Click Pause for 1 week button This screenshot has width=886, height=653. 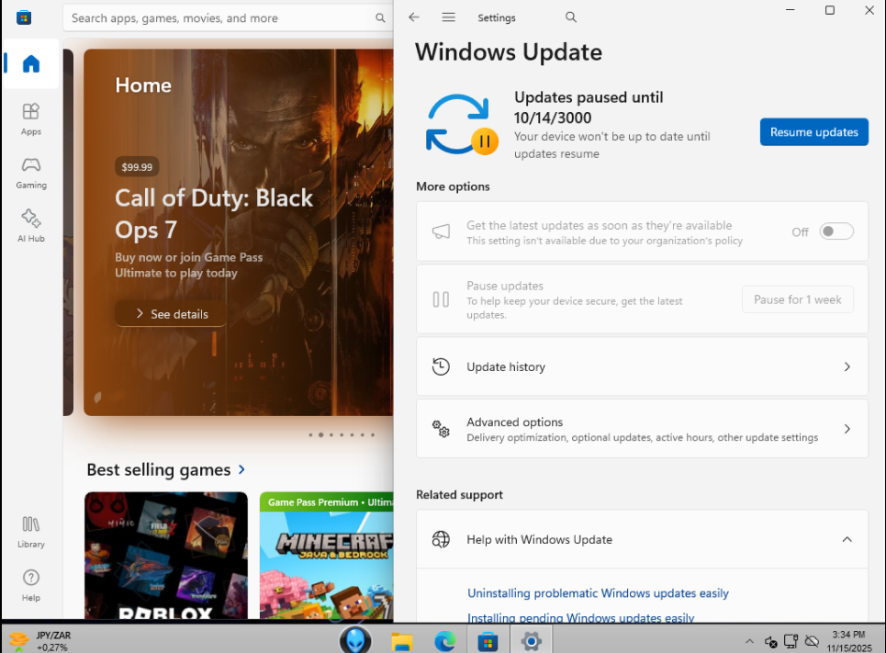tap(797, 299)
